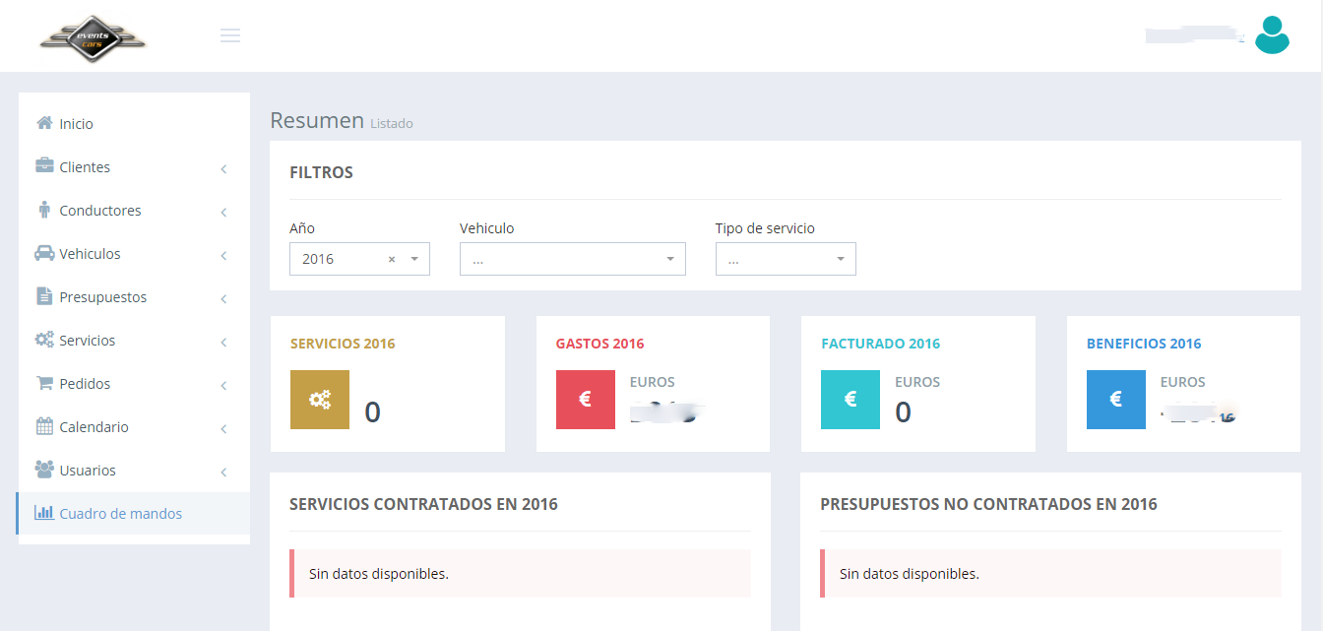The image size is (1323, 631).
Task: Open the Presupuestos sidebar menu
Action: pos(102,297)
